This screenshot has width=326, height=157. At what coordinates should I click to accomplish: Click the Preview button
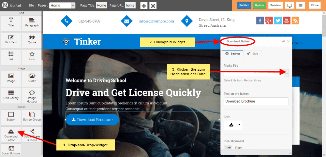(x=276, y=6)
